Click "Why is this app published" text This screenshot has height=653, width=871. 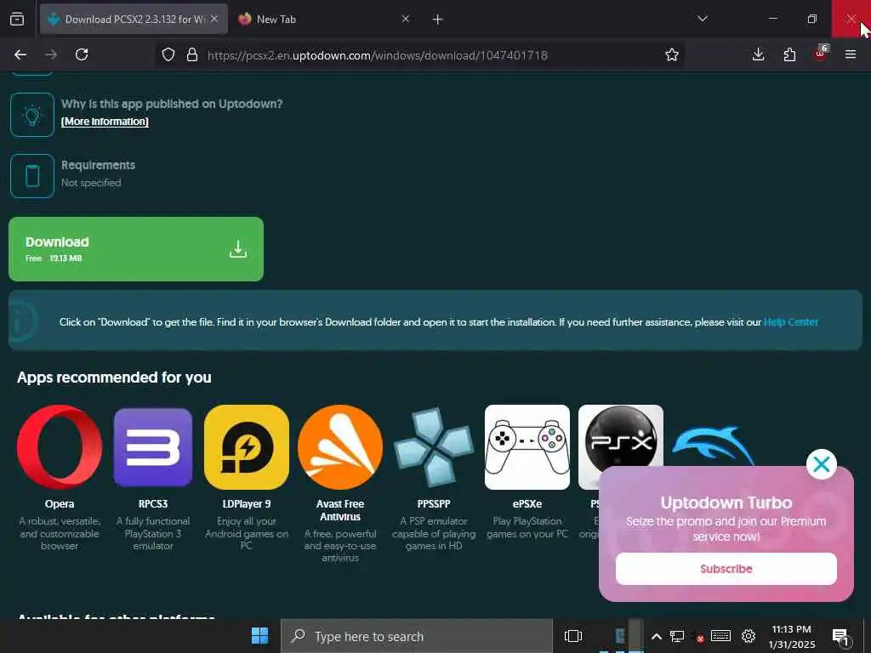point(172,104)
